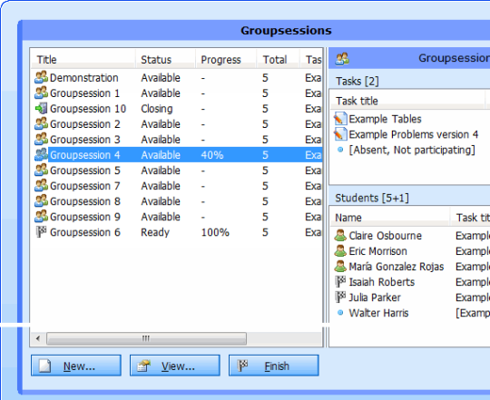
Task: Select the Groupsession 6 title
Action: (x=85, y=232)
